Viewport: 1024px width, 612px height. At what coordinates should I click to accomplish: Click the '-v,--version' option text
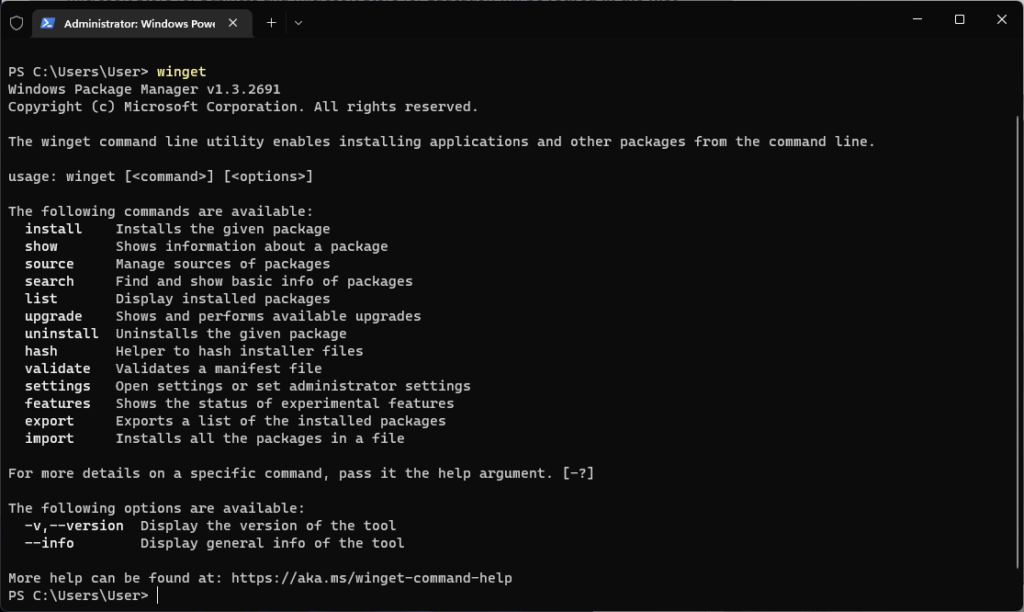point(73,525)
